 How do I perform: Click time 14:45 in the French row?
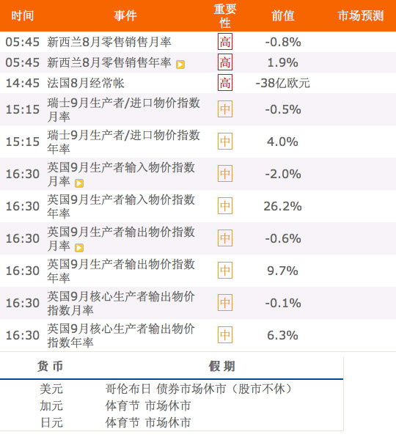pos(23,84)
